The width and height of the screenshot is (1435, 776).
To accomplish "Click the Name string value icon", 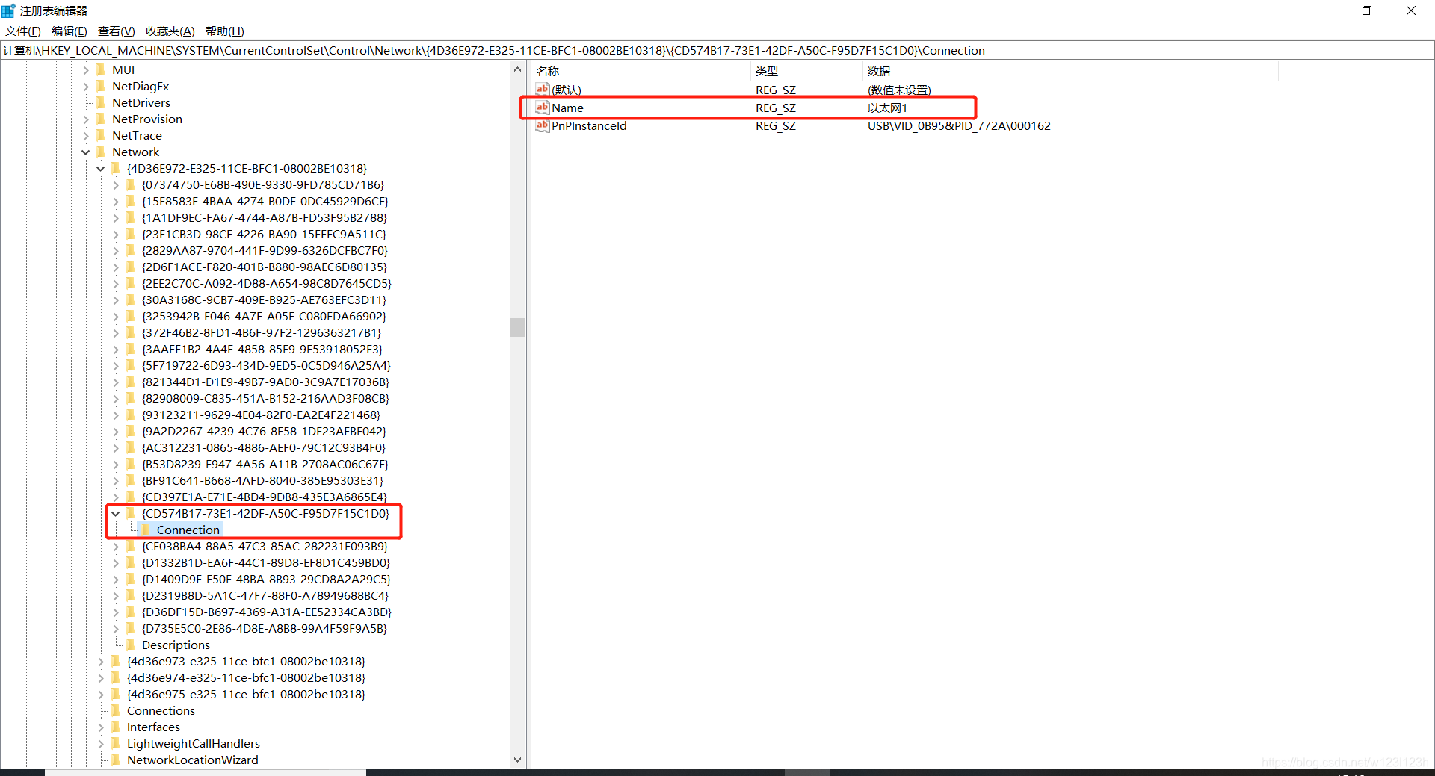I will [543, 108].
